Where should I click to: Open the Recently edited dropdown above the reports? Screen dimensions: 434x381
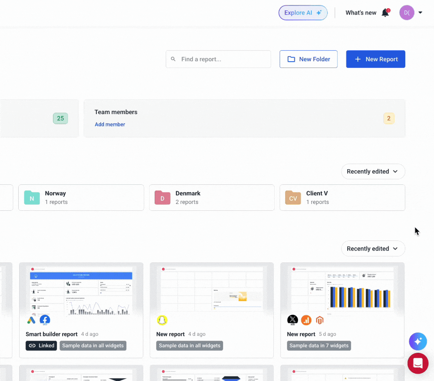(372, 248)
